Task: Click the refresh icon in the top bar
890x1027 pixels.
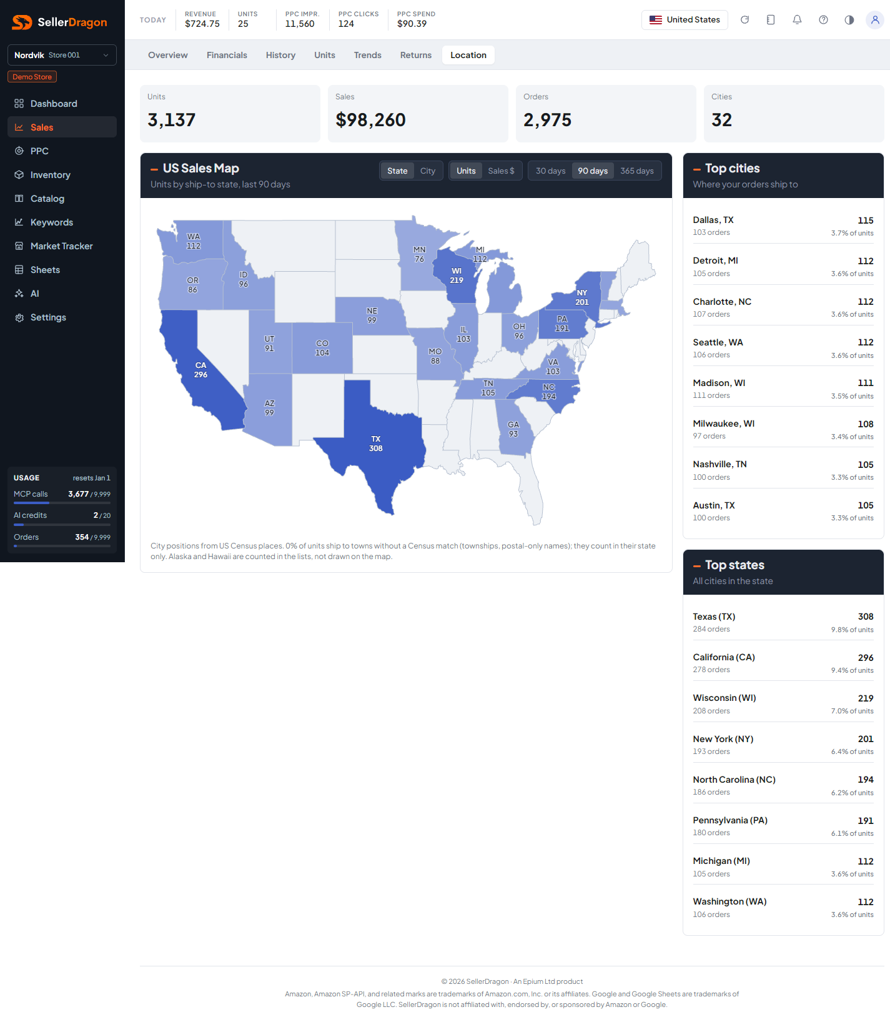Action: coord(744,20)
